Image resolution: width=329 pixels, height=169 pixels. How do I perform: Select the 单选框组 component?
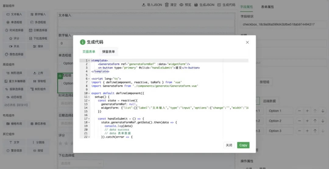(14, 22)
